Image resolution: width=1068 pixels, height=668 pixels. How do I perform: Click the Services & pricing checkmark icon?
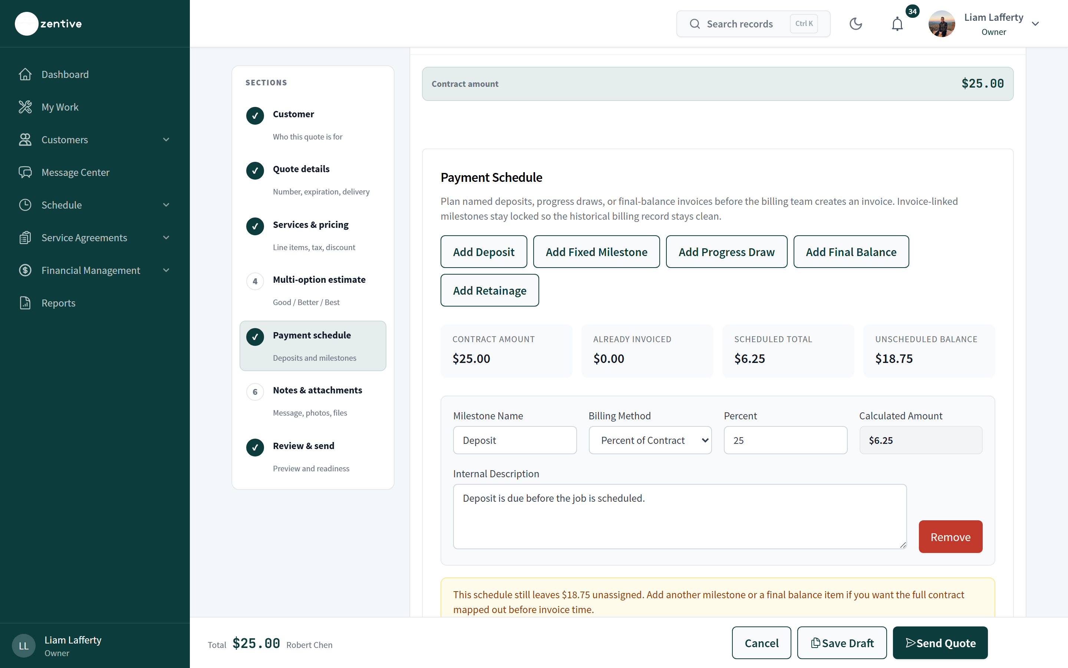click(255, 226)
